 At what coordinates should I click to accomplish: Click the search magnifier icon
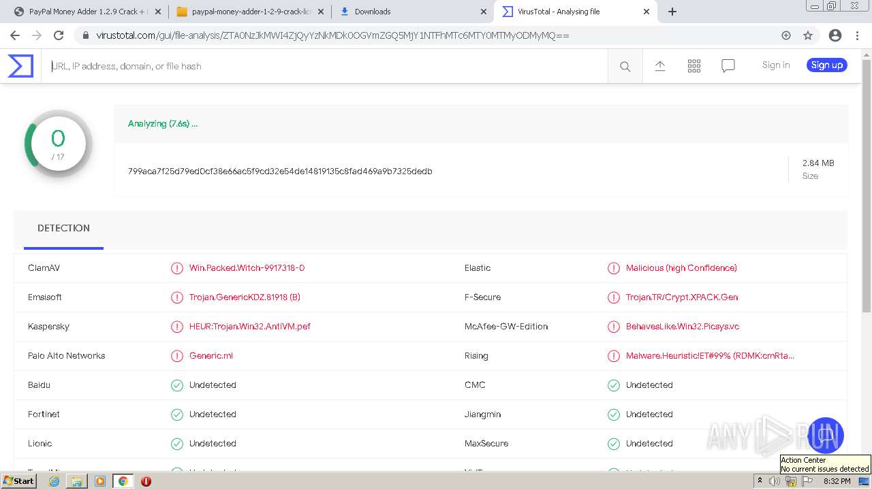[x=625, y=66]
